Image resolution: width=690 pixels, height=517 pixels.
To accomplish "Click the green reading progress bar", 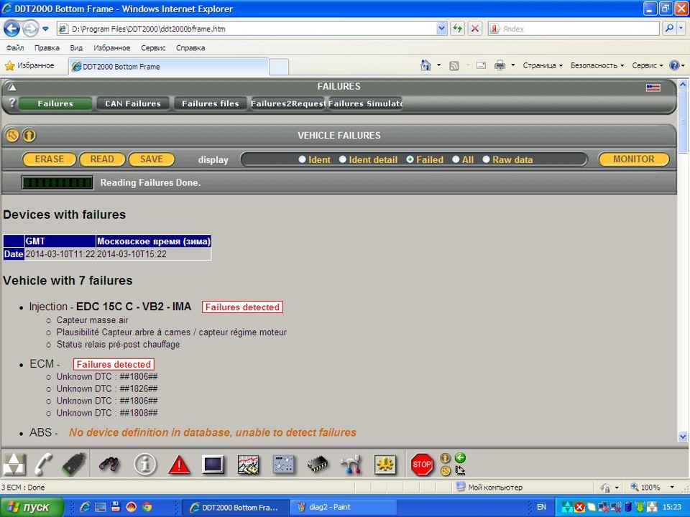I will click(x=57, y=182).
